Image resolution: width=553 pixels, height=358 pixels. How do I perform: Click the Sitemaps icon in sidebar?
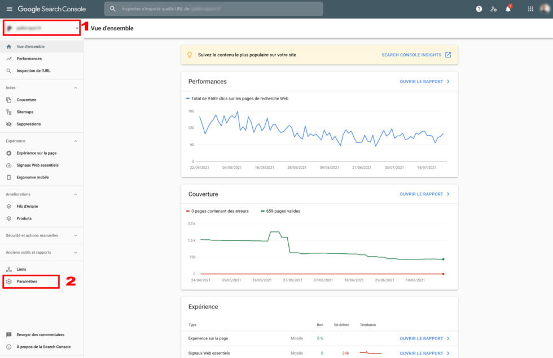9,112
